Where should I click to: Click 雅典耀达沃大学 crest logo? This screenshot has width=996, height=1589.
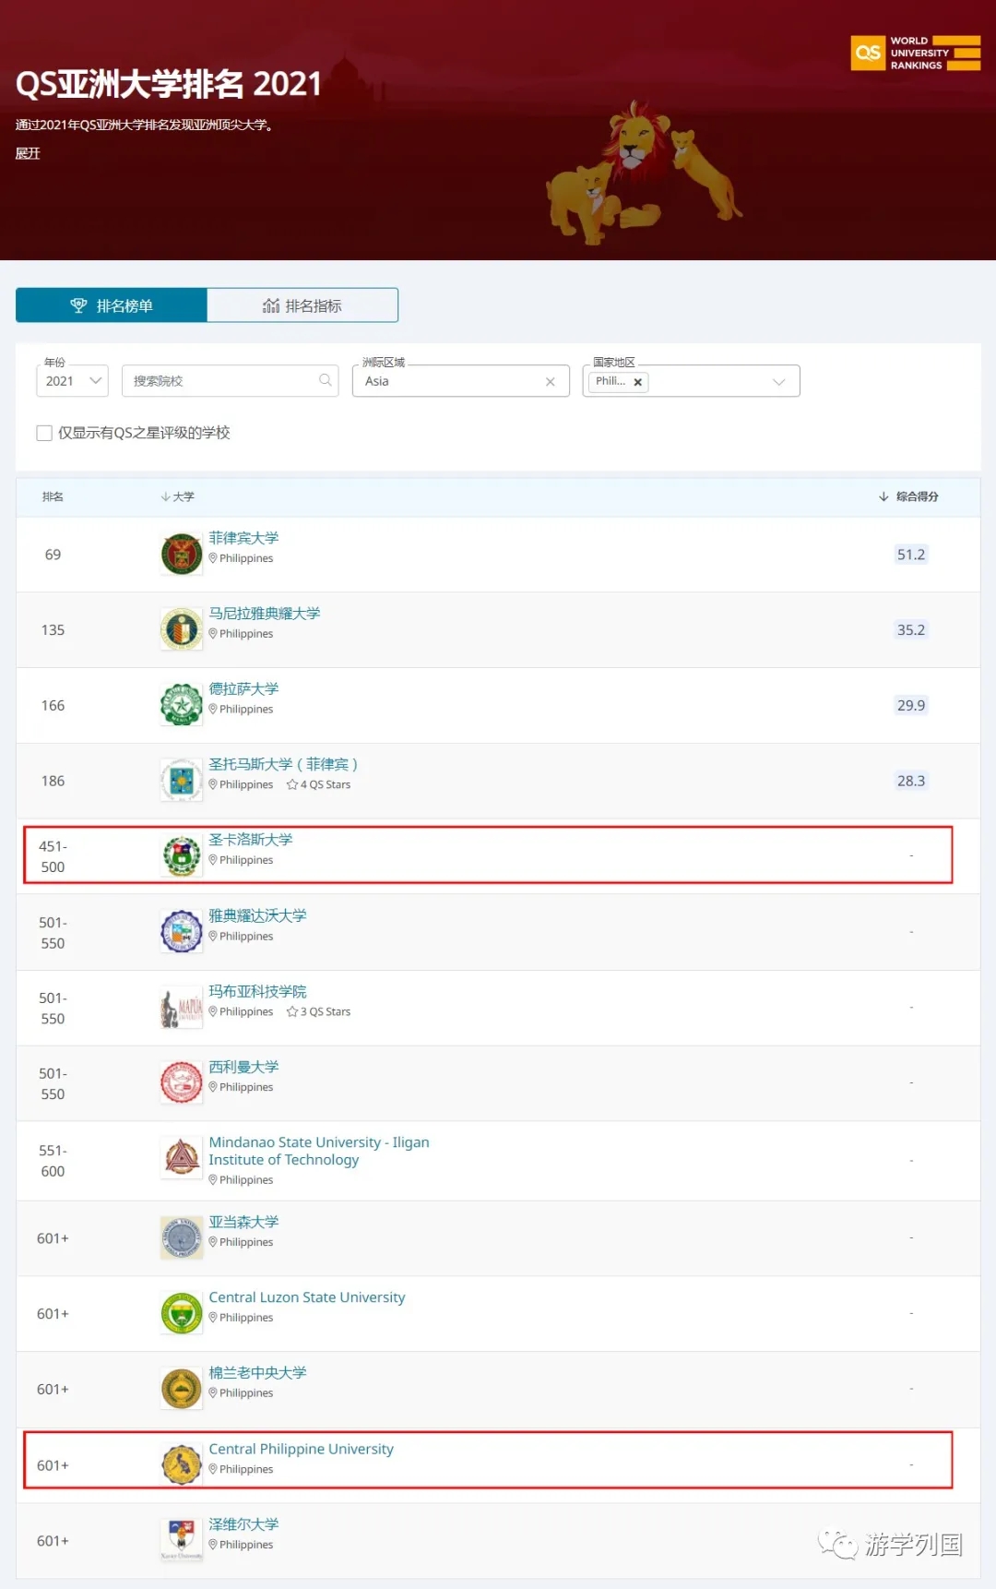pos(182,932)
